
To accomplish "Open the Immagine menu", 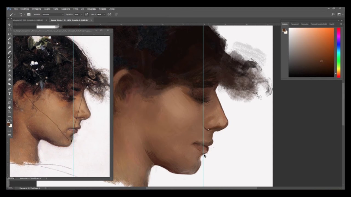I will 36,9.
